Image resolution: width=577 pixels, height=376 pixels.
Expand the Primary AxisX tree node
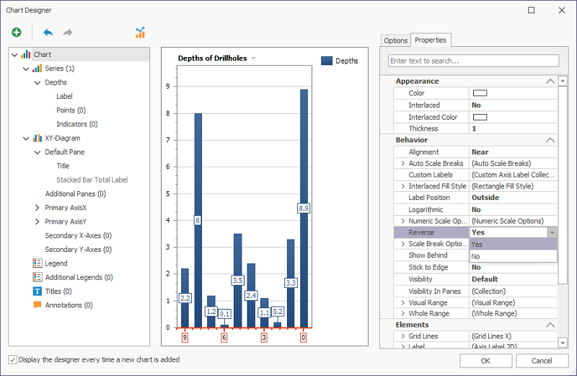[x=37, y=208]
